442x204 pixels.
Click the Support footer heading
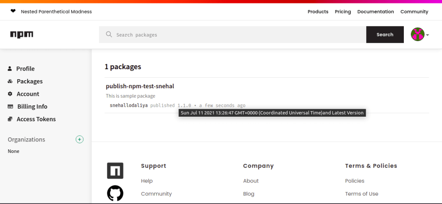coord(154,166)
